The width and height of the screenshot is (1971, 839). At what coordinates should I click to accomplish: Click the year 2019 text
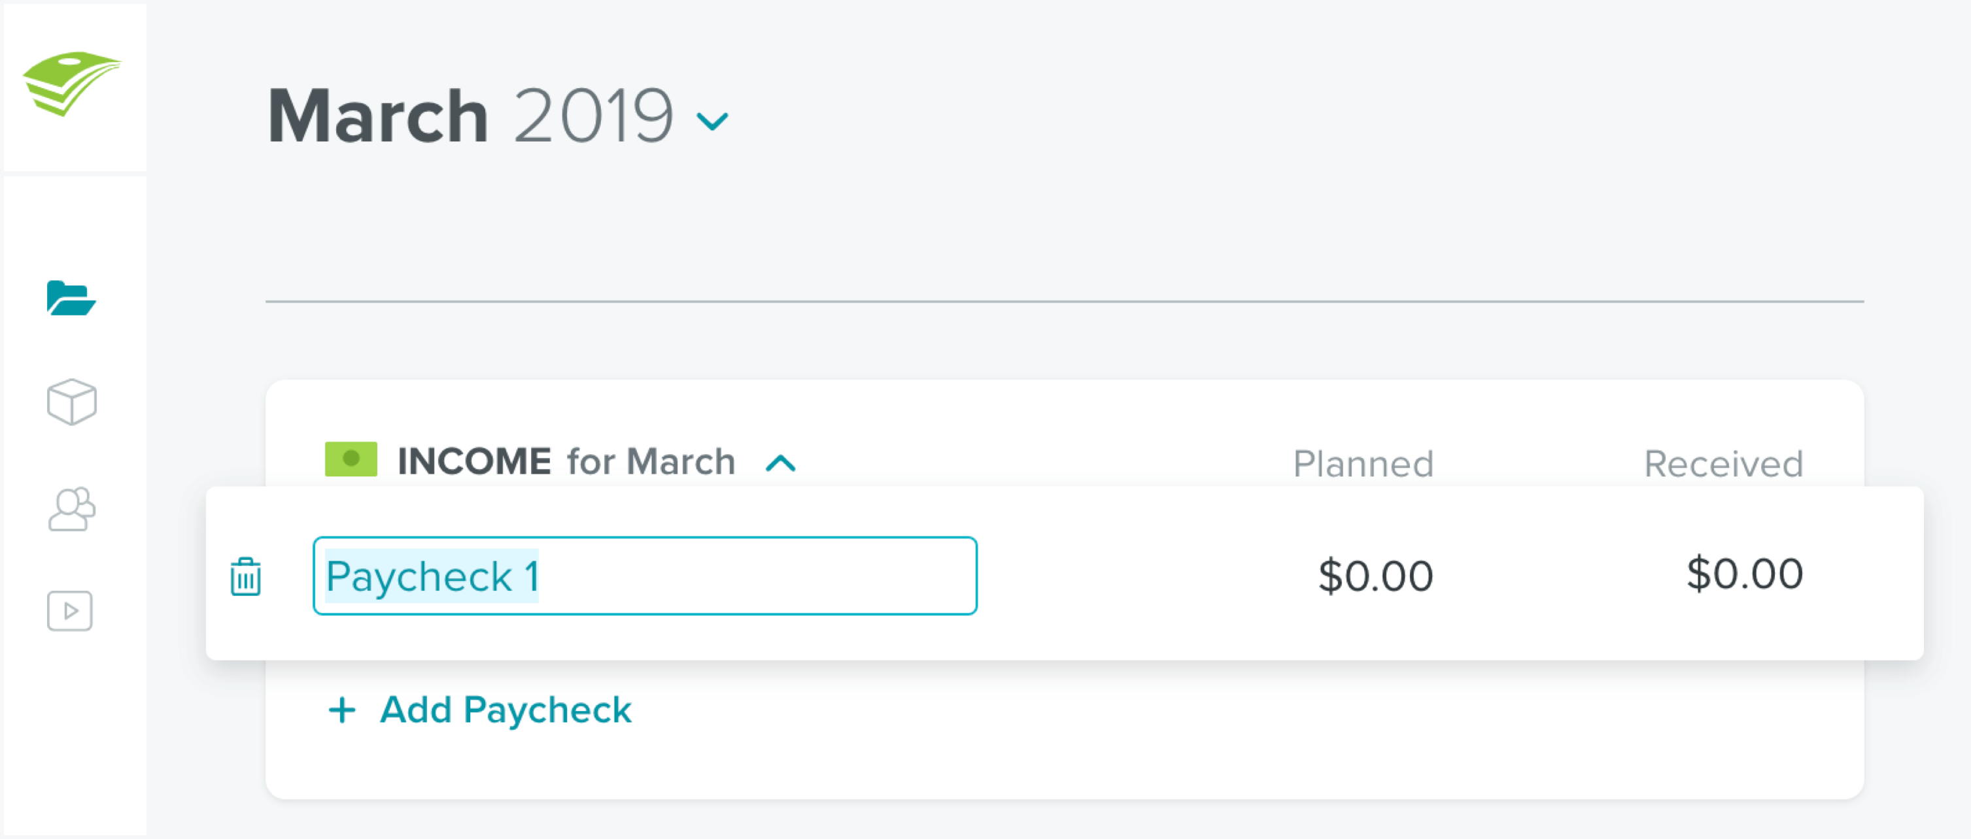(594, 116)
